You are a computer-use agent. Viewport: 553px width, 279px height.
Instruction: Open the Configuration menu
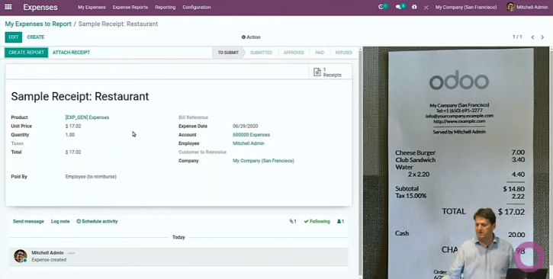click(197, 7)
